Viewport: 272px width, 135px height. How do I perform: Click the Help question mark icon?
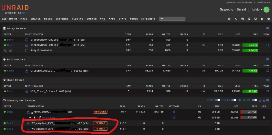coord(268,19)
